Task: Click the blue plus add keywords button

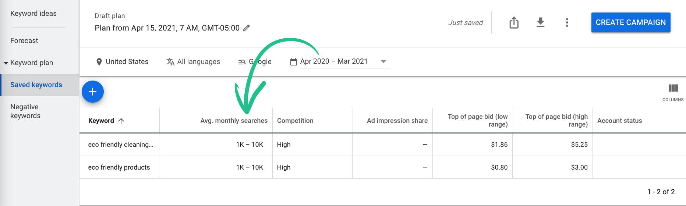Action: [x=93, y=92]
